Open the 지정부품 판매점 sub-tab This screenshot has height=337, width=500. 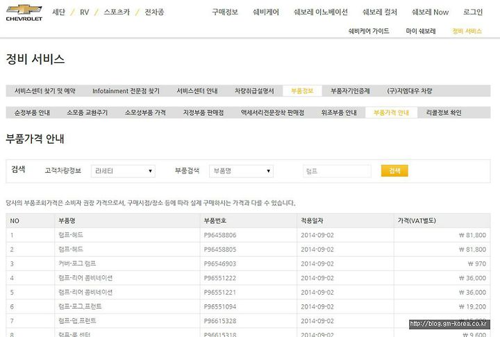coord(203,112)
